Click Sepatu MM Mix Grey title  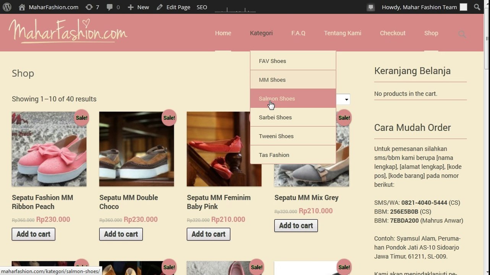click(x=306, y=197)
